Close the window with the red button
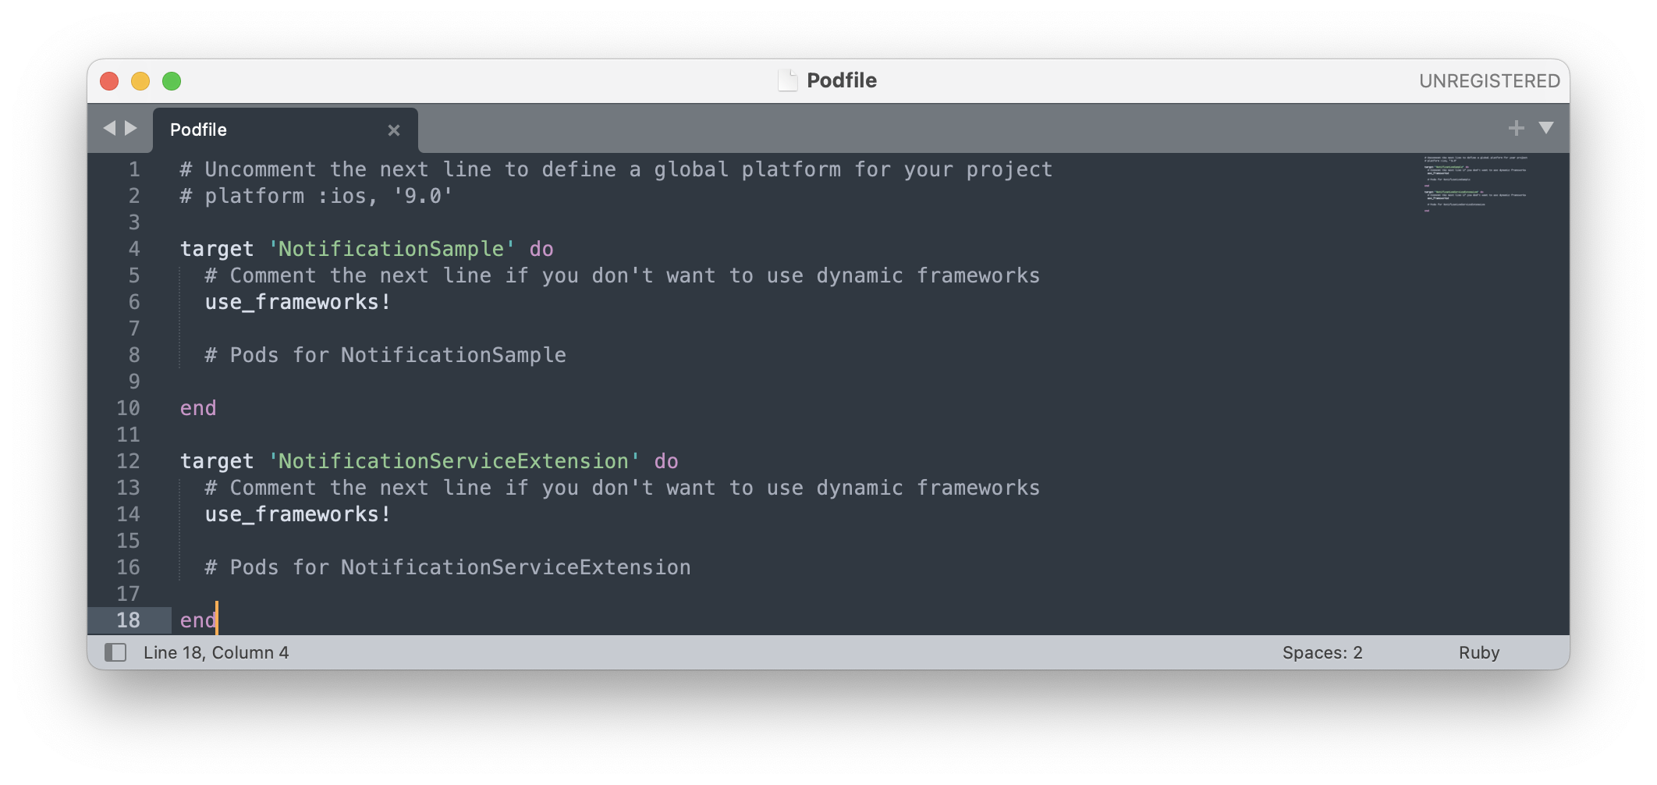Viewport: 1657px width, 785px height. (x=109, y=81)
